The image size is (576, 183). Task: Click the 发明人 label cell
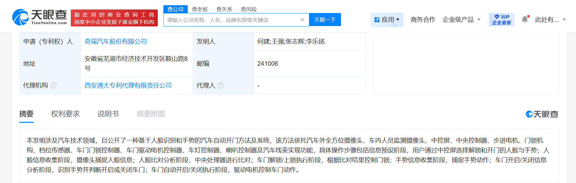[x=223, y=41]
